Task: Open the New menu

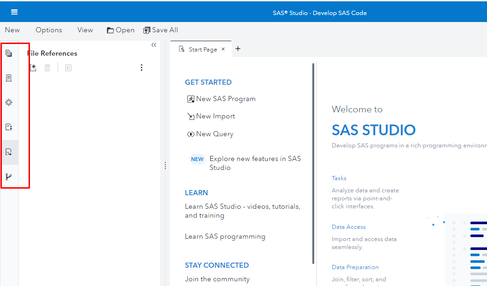Action: (12, 29)
